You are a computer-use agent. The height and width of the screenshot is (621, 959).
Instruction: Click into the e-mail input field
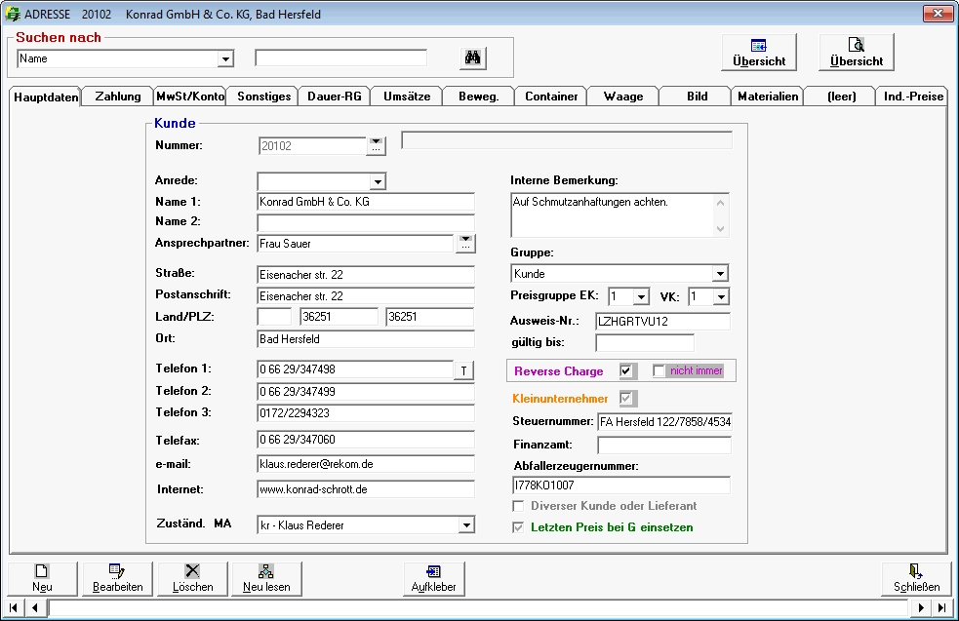365,464
